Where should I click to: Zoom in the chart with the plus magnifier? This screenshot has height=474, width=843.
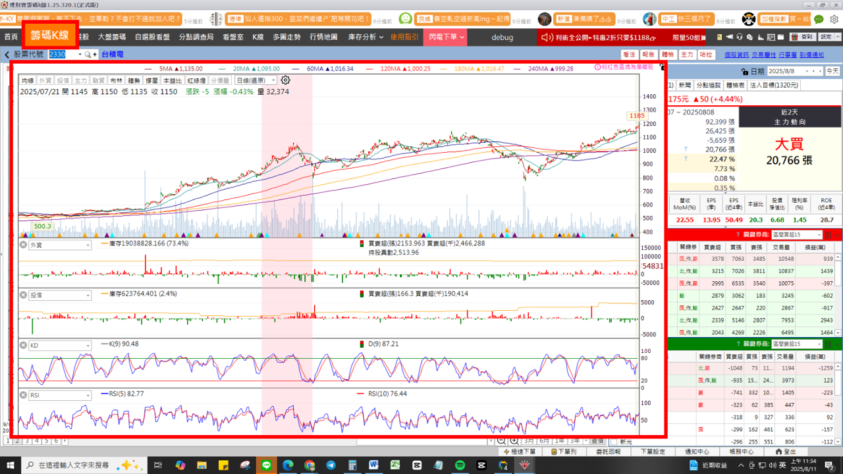[x=513, y=441]
